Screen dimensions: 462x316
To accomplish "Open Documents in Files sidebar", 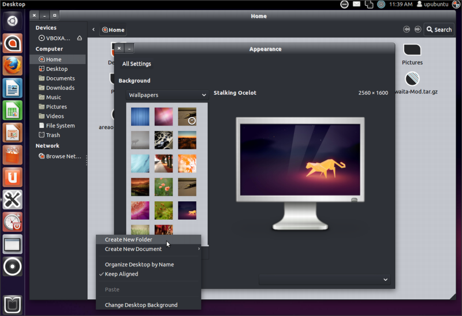I will [x=58, y=78].
